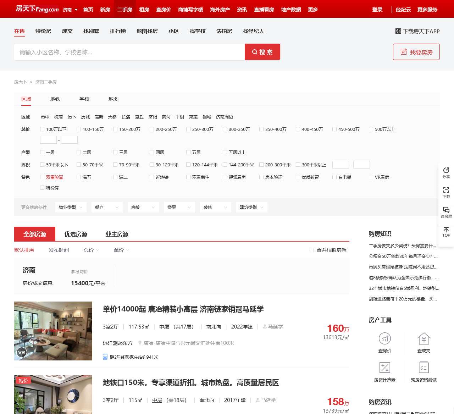Screen dimensions: 454x414
Task: Click the 下载 download icon in side panel
Action: point(446,192)
